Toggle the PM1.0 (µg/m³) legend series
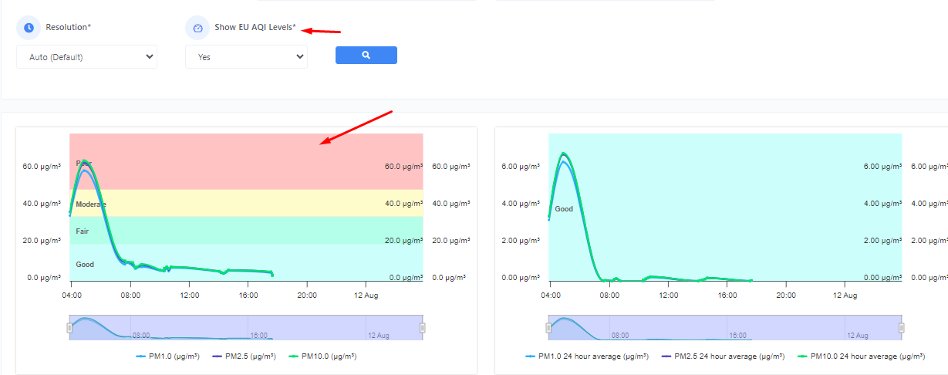948x375 pixels. coord(168,356)
